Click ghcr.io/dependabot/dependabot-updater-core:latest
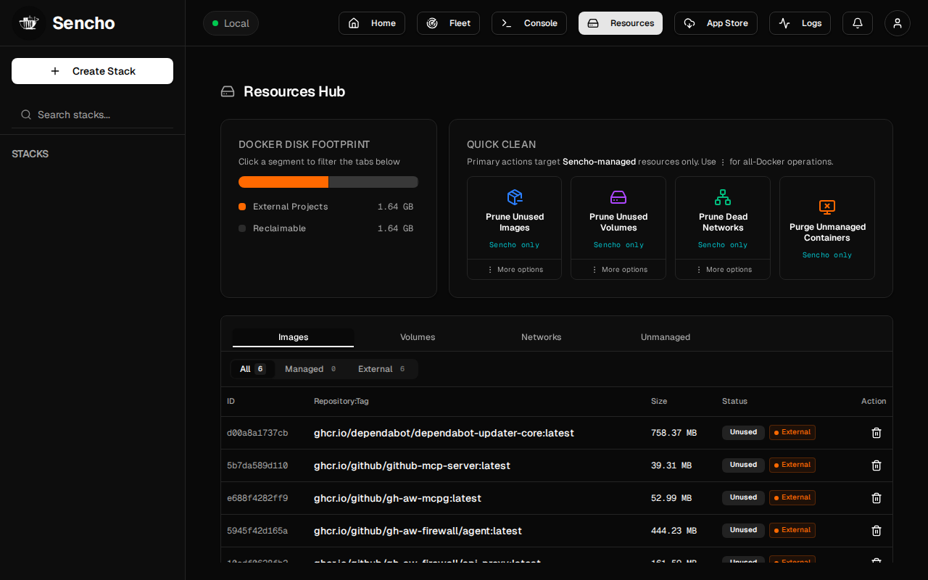This screenshot has height=580, width=928. [444, 433]
